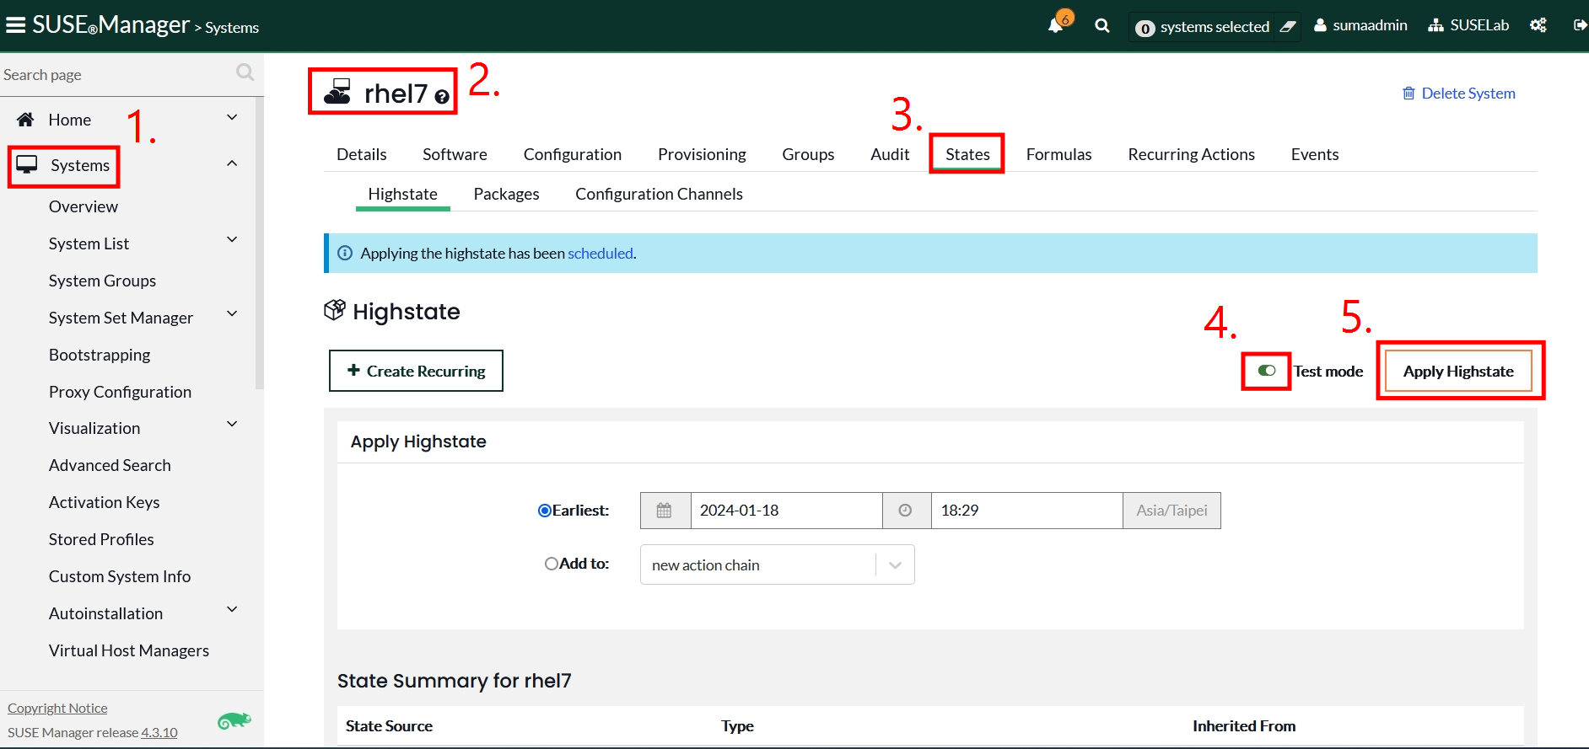Open the Provisioning tab
Image resolution: width=1589 pixels, height=749 pixels.
pos(702,154)
